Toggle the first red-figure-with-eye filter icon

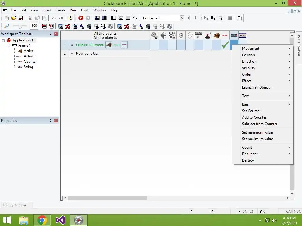coord(68,26)
